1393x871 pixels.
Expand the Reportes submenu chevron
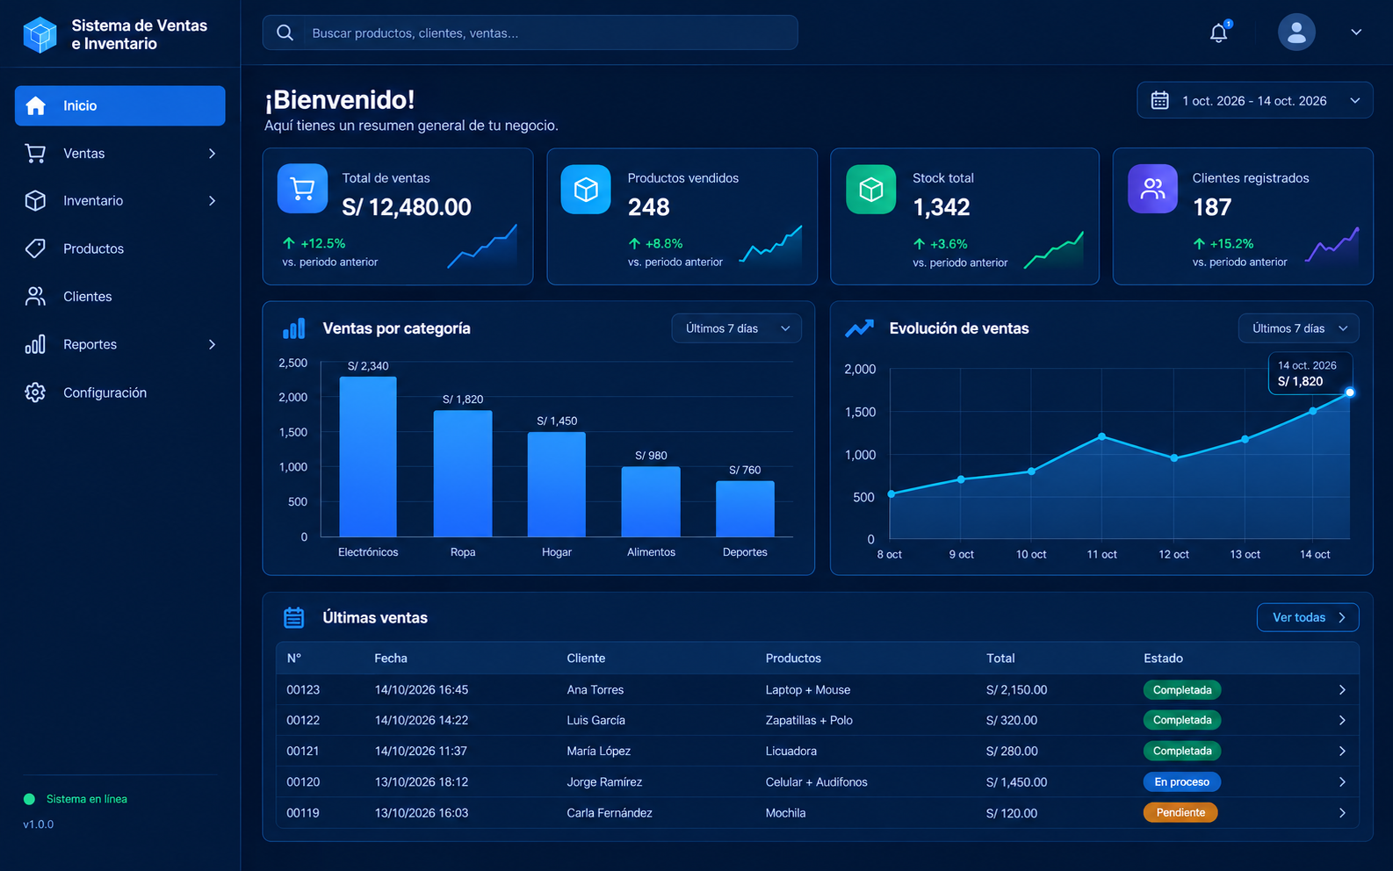tap(212, 344)
